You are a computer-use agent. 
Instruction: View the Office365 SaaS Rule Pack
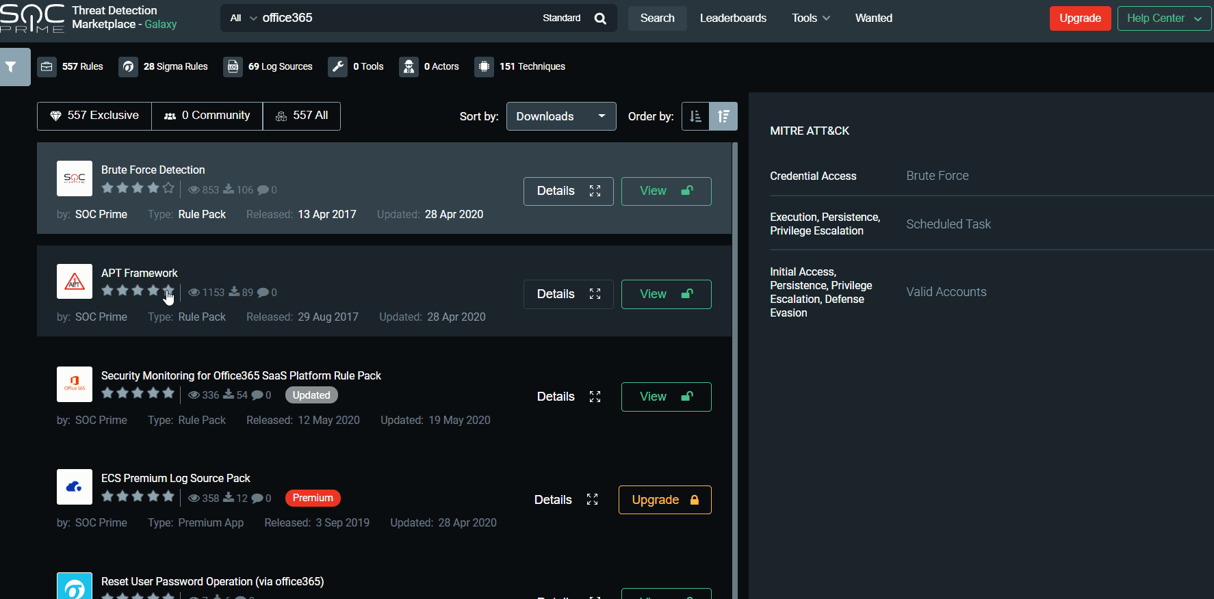tap(667, 397)
